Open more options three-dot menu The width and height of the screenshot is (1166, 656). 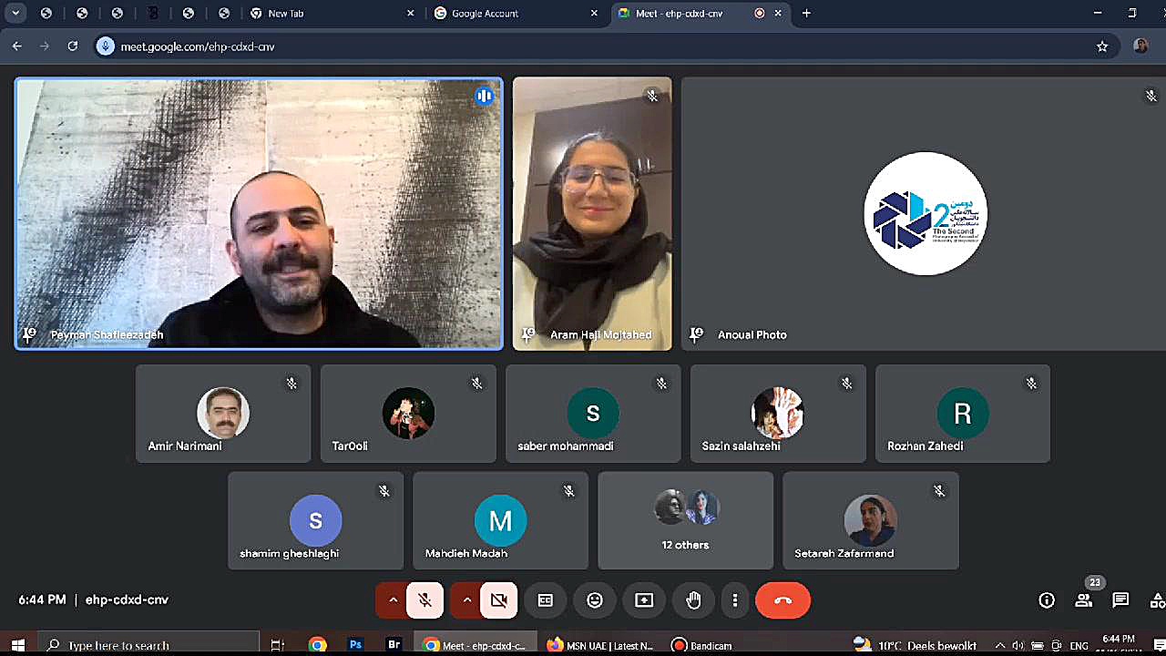pyautogui.click(x=735, y=600)
